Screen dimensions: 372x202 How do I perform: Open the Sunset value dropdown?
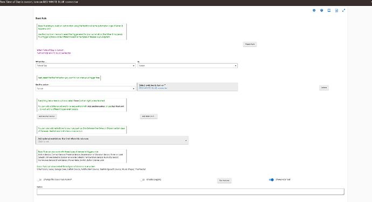[x=188, y=65]
